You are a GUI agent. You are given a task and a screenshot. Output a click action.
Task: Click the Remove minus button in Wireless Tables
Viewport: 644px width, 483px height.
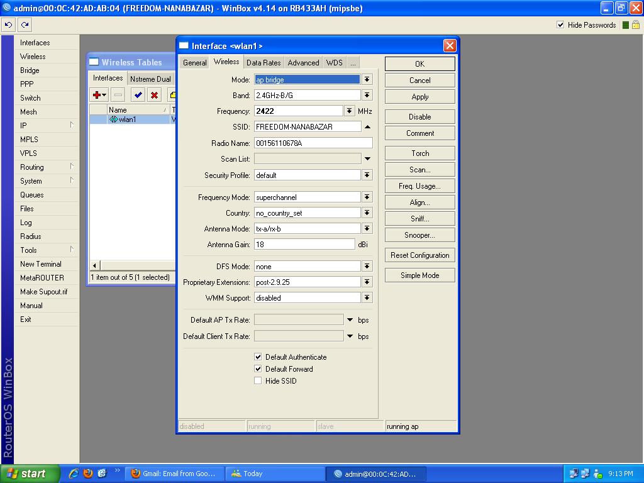tap(118, 95)
